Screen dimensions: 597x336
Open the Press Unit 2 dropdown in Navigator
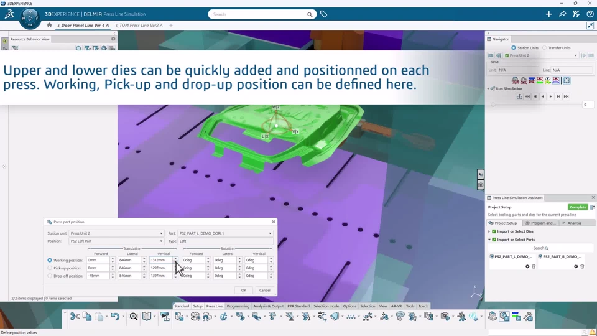541,55
